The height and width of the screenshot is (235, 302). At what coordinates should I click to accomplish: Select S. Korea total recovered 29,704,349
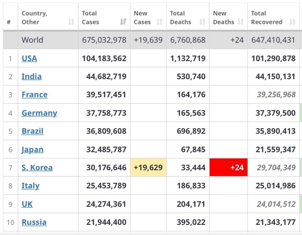[276, 167]
